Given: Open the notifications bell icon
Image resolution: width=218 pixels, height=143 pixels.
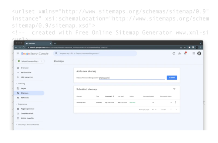Looking at the screenshot, I should tap(185, 53).
